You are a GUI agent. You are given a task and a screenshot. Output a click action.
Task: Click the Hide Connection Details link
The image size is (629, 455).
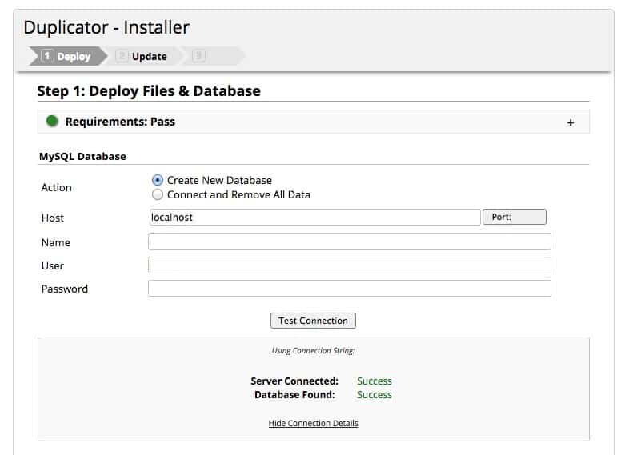click(313, 423)
